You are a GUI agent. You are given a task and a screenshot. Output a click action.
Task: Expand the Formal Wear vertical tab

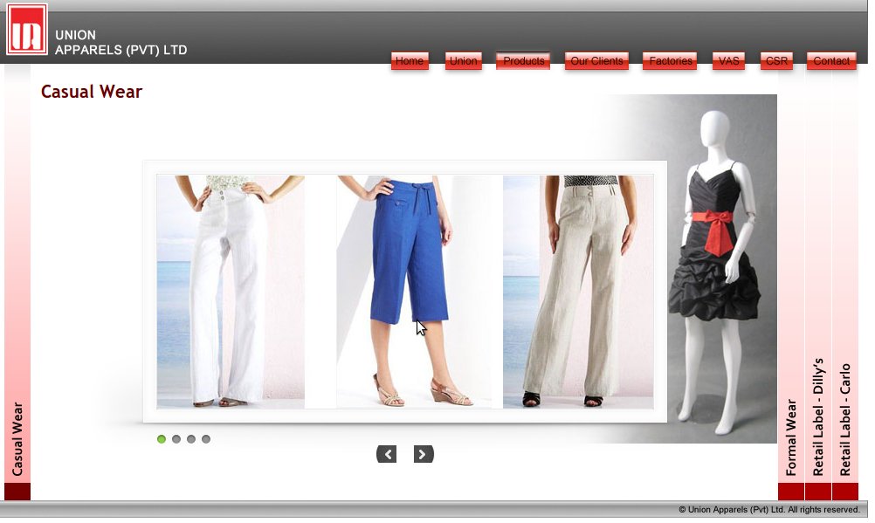pos(791,282)
